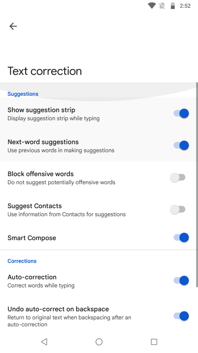Toggle off Auto-correction
Screen dimensions: 198x353
(x=180, y=280)
